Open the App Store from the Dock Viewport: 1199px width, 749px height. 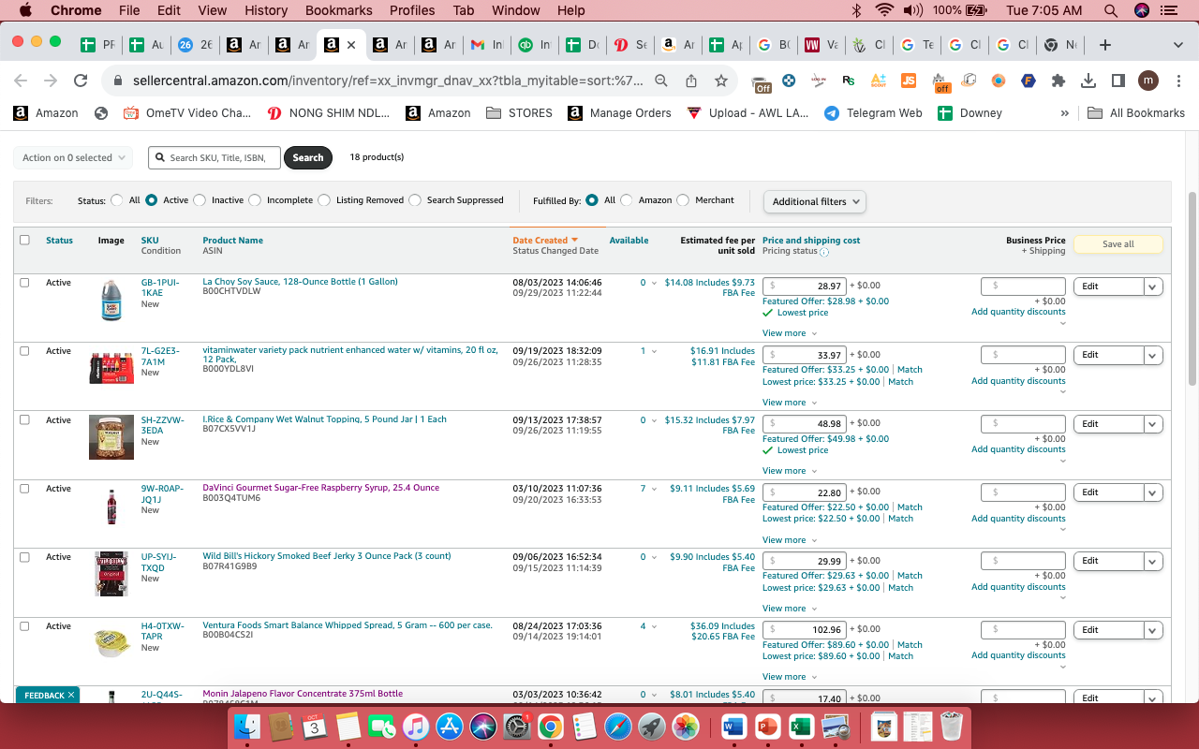[450, 727]
